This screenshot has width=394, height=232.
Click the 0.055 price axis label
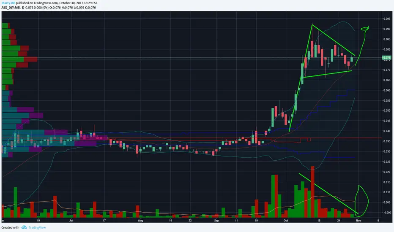coord(387,100)
